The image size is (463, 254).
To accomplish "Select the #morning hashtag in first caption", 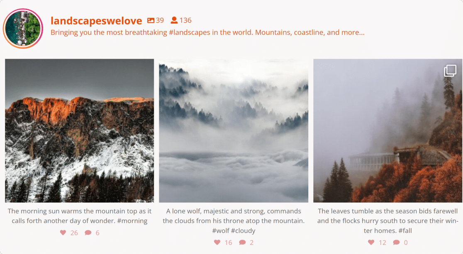I will pos(132,221).
